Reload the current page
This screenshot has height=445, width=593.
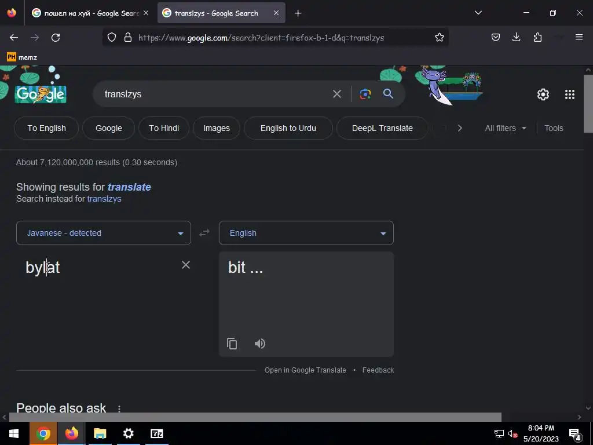click(56, 38)
